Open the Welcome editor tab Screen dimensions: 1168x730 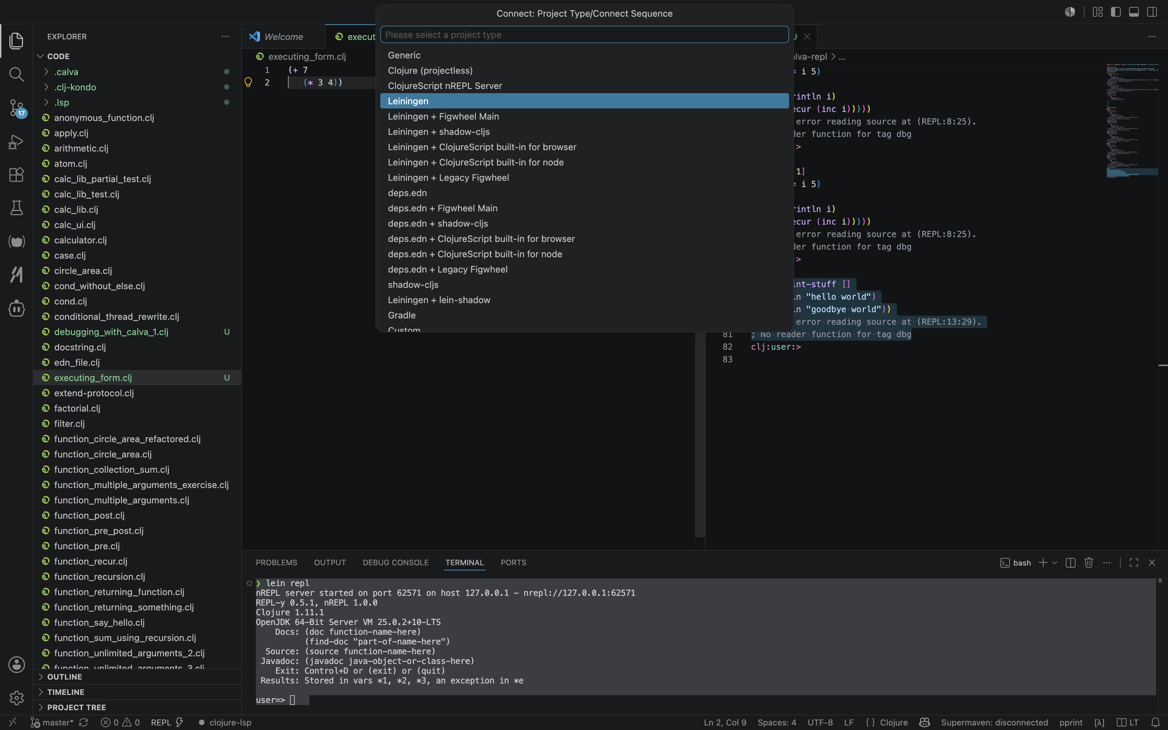tap(283, 37)
